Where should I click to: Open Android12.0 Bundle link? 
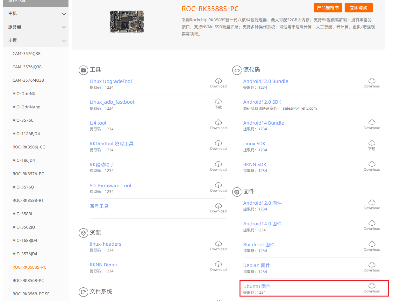coord(266,81)
